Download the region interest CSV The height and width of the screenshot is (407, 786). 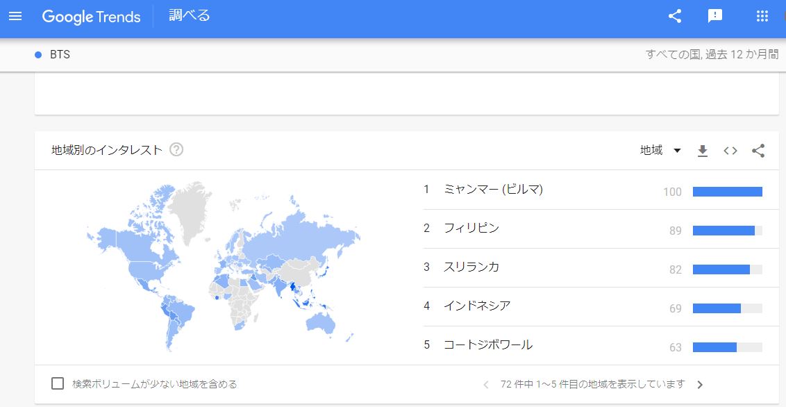tap(703, 151)
